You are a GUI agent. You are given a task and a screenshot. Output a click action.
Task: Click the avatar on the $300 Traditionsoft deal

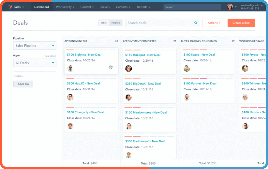(129, 155)
